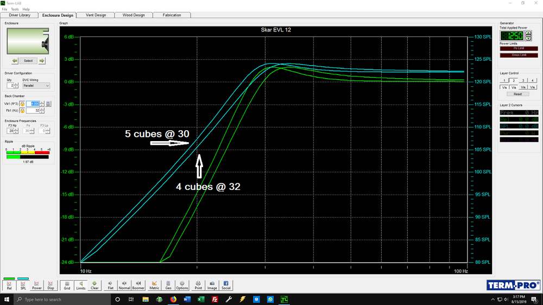The height and width of the screenshot is (305, 543).
Task: Clear the graph with Clear button
Action: coord(94,285)
